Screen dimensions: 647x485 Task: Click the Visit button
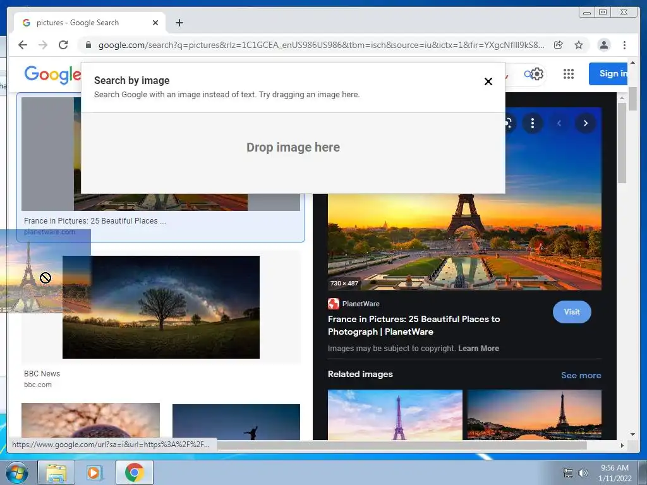(x=572, y=312)
